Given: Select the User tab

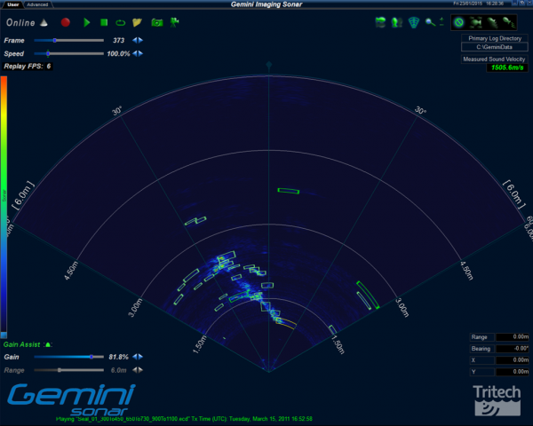Looking at the screenshot, I should click(12, 4).
